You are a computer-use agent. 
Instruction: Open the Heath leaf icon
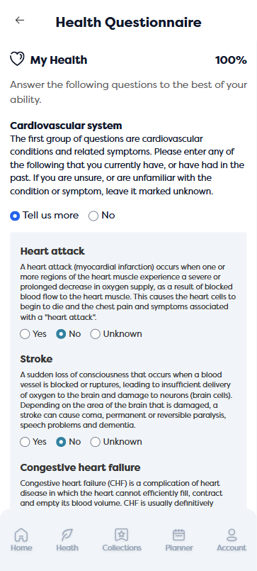click(x=67, y=535)
